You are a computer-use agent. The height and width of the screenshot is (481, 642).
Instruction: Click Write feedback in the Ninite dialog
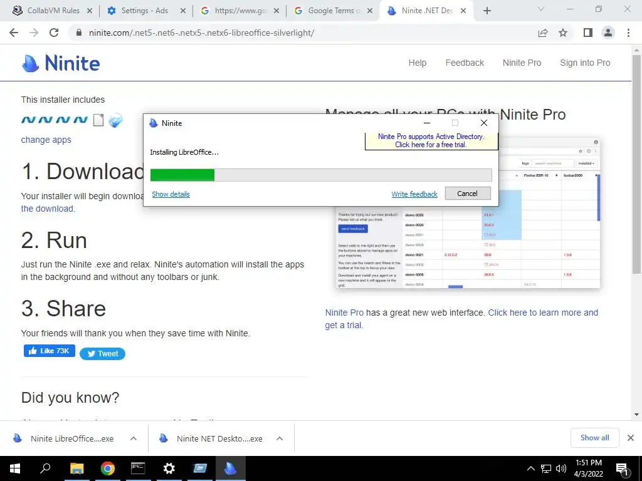[414, 194]
